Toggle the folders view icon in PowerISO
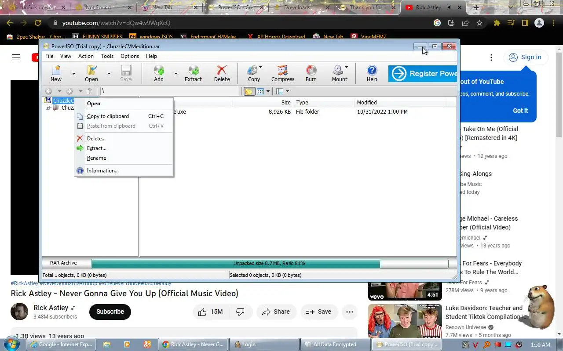Image resolution: width=563 pixels, height=351 pixels. 249,91
